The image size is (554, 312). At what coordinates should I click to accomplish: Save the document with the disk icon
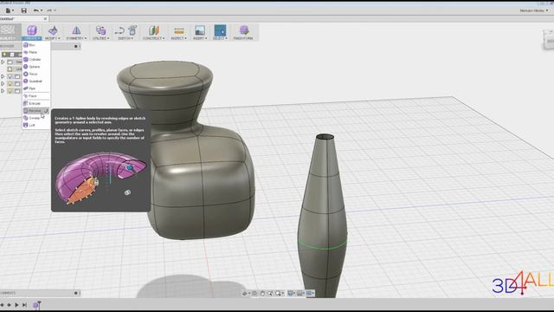tap(24, 10)
